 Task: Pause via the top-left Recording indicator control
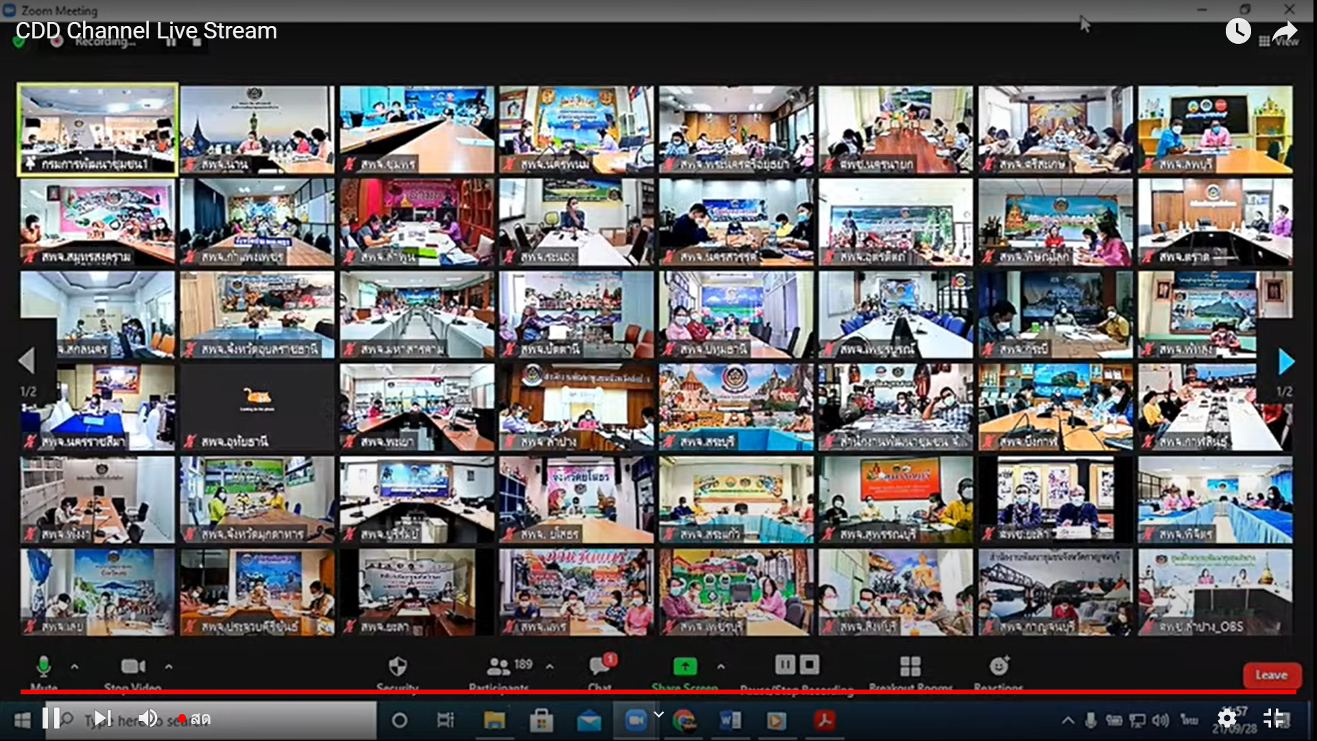[x=171, y=43]
